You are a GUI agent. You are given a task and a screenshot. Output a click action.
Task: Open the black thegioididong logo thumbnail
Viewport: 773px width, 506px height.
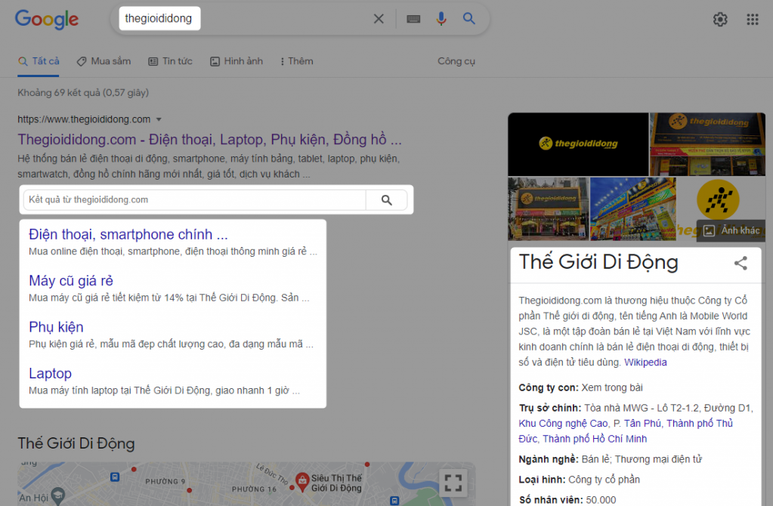click(x=578, y=143)
